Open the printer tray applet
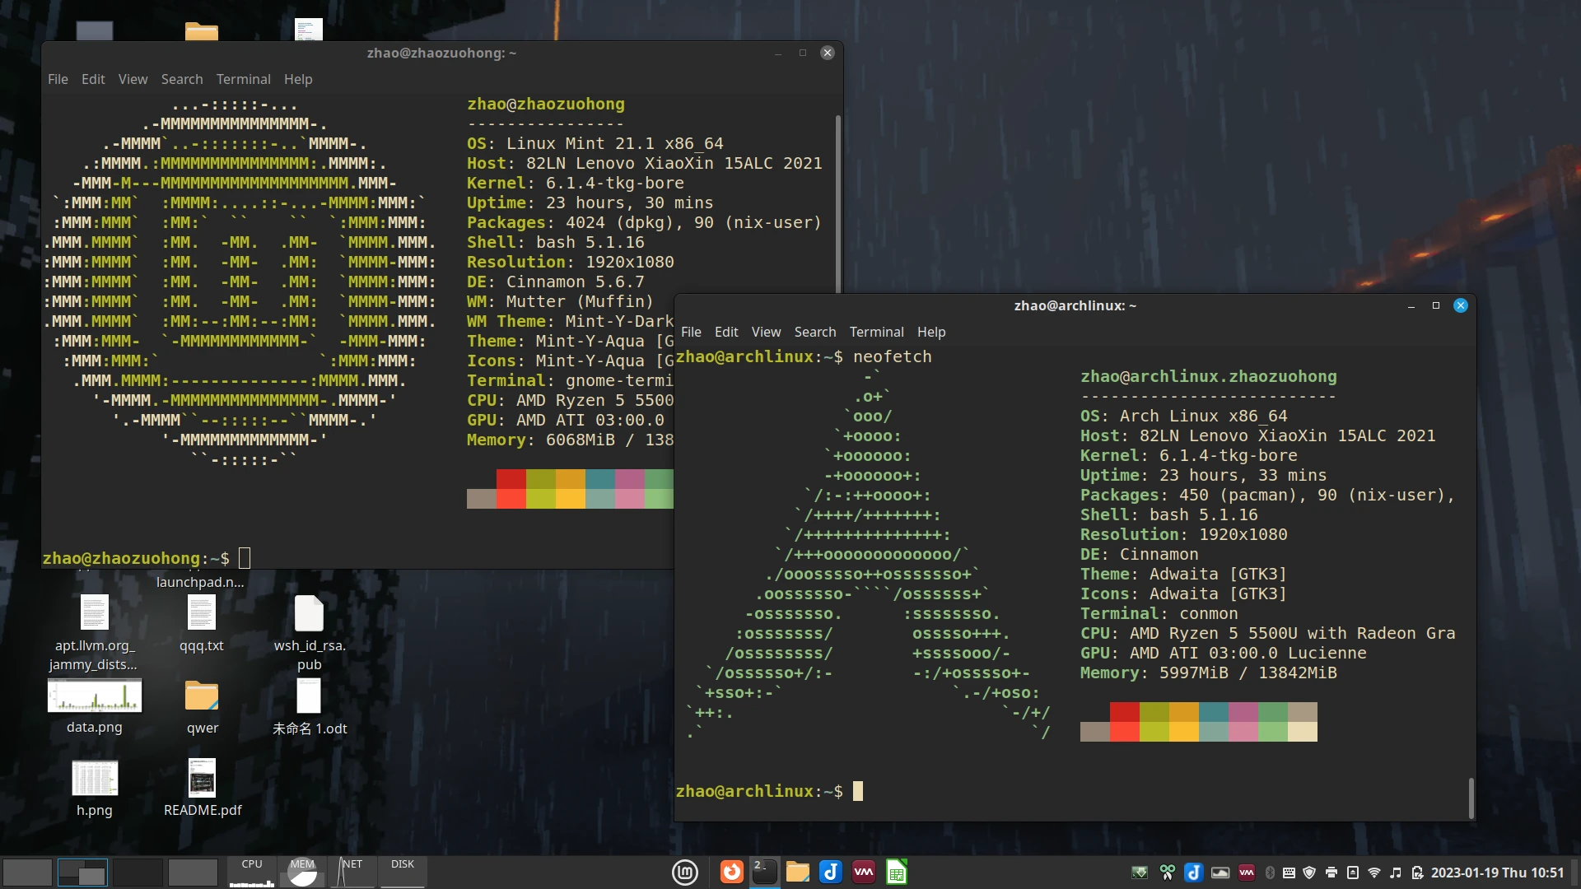 [x=1331, y=873]
